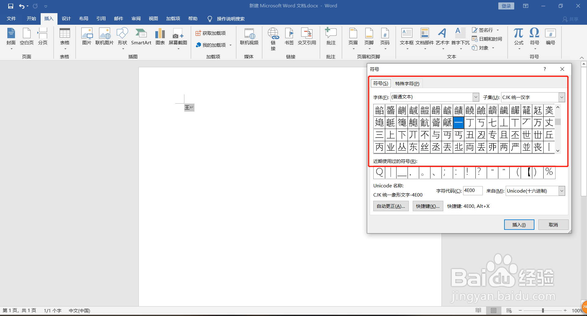Insert a page break (分页)

pyautogui.click(x=42, y=37)
